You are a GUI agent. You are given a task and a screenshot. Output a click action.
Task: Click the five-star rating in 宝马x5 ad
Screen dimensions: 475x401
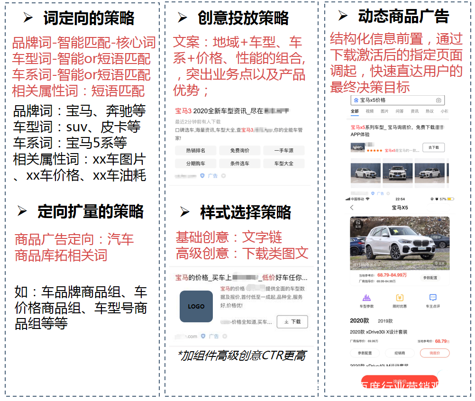tap(375, 151)
